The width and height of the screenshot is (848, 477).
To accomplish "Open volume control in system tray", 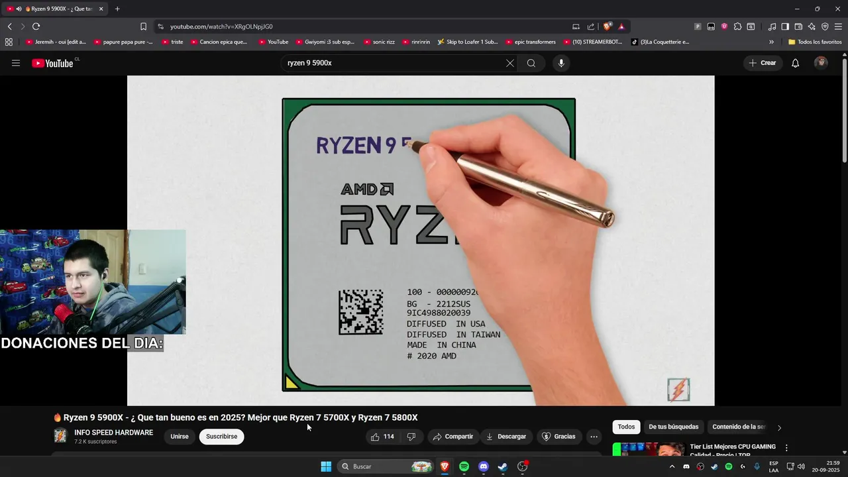I will (801, 466).
